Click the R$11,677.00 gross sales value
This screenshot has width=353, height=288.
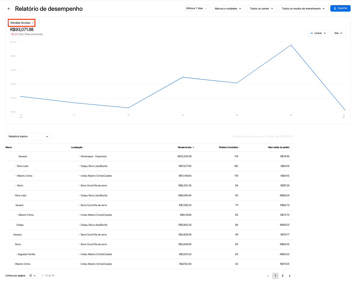pos(185,166)
